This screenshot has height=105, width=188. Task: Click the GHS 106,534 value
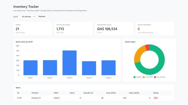point(107,29)
